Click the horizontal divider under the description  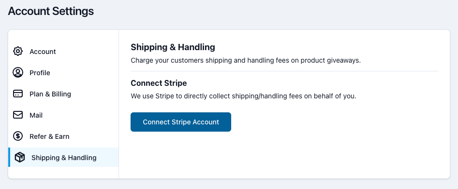coord(284,71)
